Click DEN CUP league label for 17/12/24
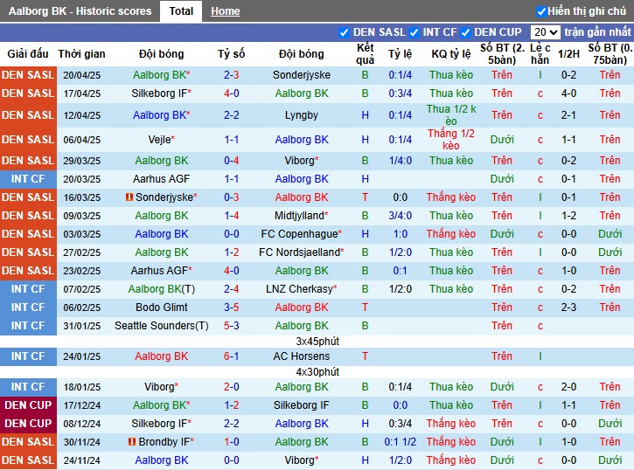The image size is (634, 470). (x=28, y=405)
